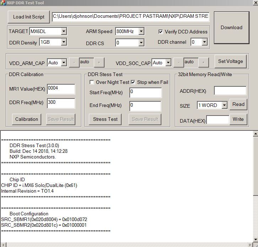The width and height of the screenshot is (258, 247).
Task: Click the 'NXP Semiconductors.' log line
Action: click(x=33, y=157)
